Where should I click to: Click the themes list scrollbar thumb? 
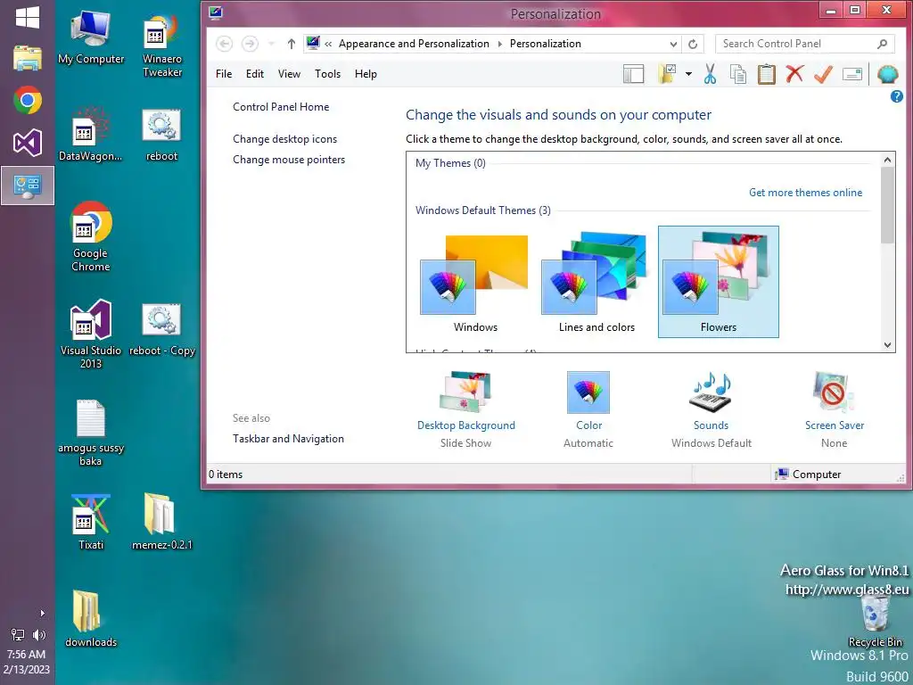(887, 205)
